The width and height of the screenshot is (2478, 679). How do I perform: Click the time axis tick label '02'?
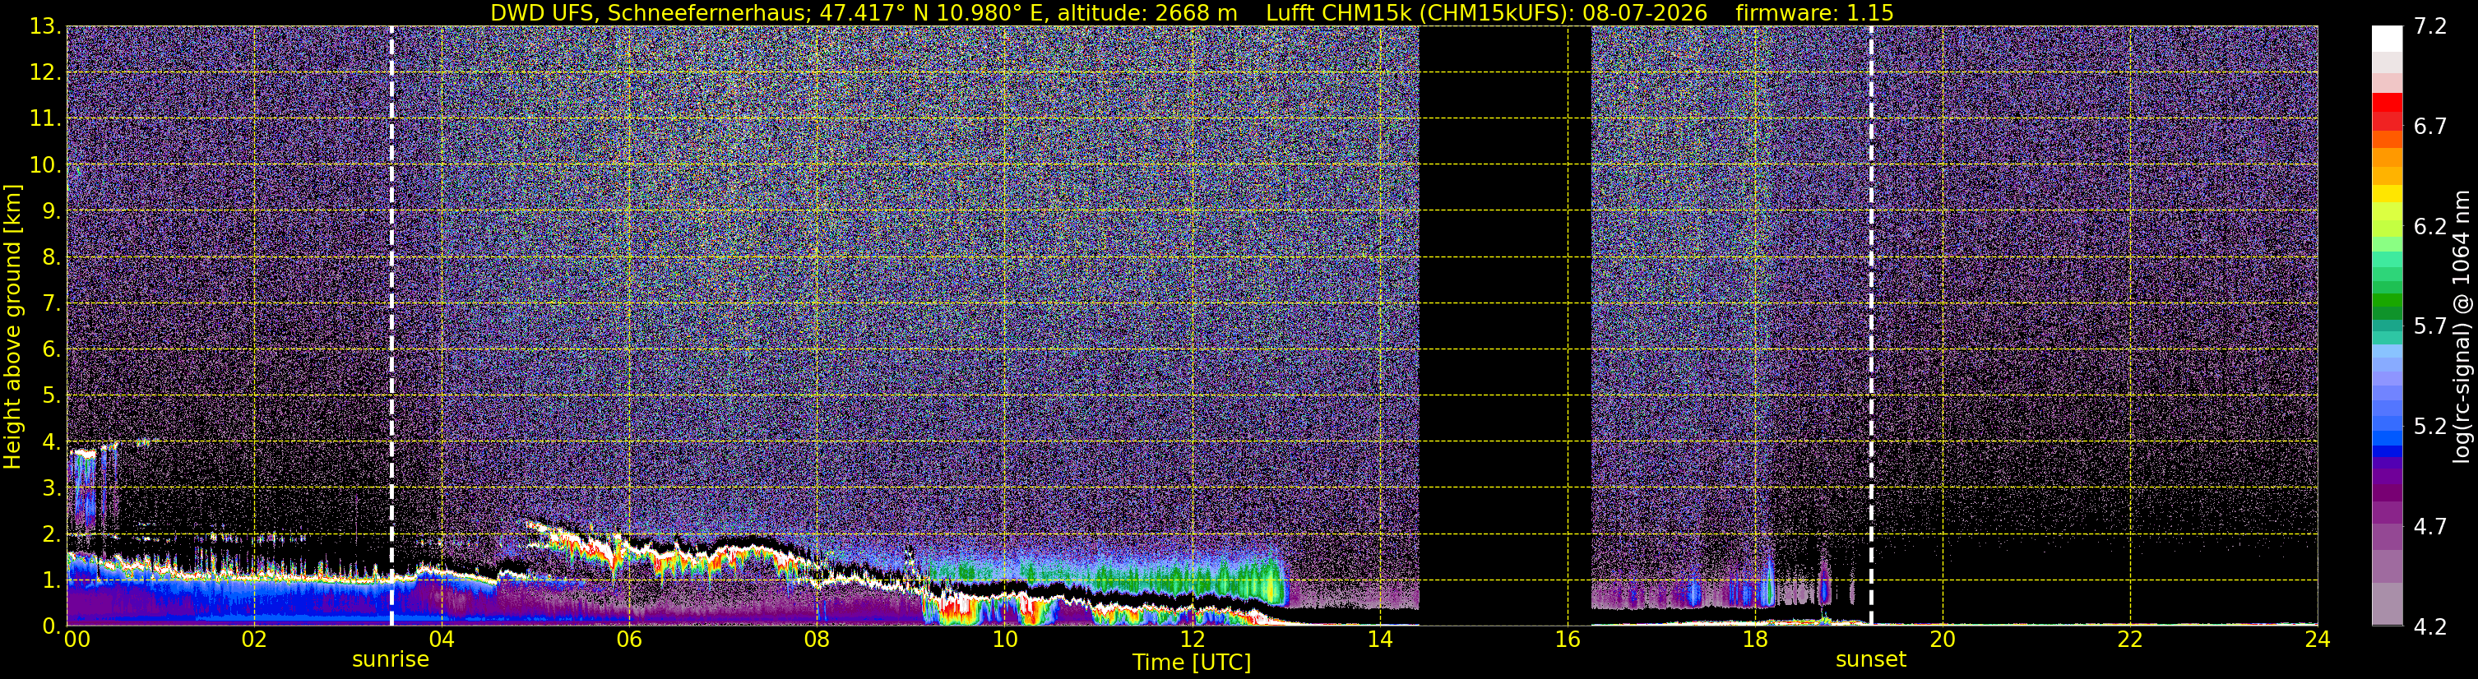point(254,640)
